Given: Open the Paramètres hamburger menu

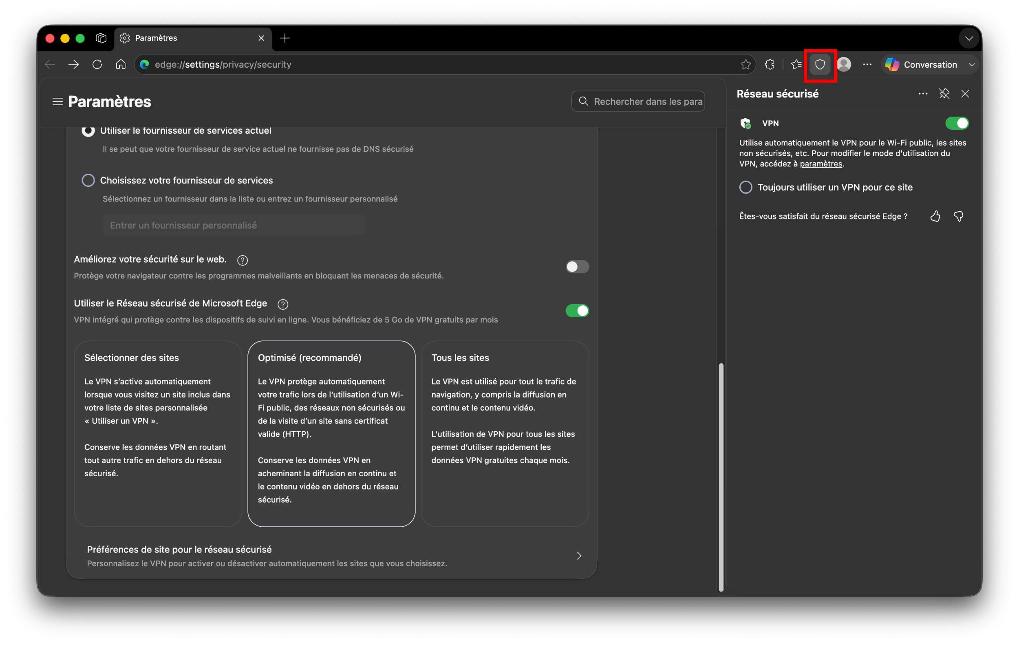Looking at the screenshot, I should (57, 102).
